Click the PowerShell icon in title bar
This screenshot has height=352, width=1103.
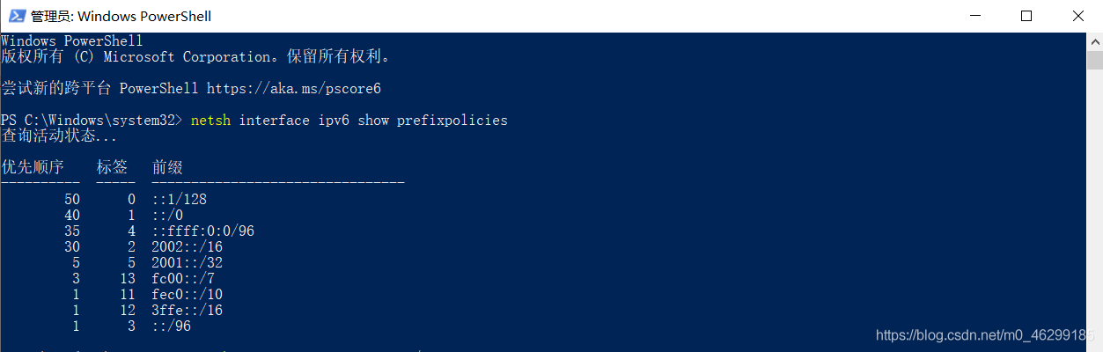[x=16, y=16]
